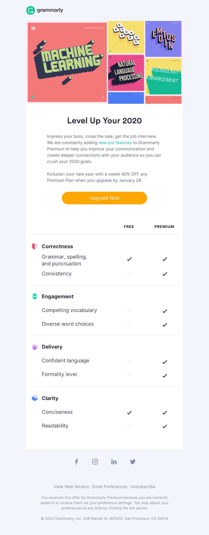The height and width of the screenshot is (535, 209).
Task: Click the purple Delivery icon
Action: pos(35,347)
